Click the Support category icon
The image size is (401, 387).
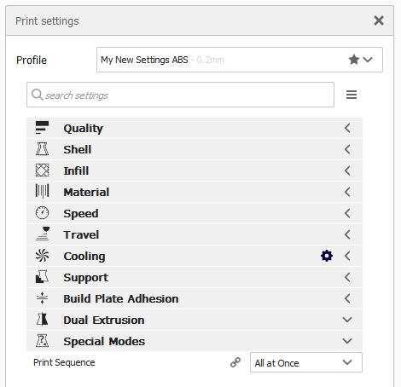42,277
